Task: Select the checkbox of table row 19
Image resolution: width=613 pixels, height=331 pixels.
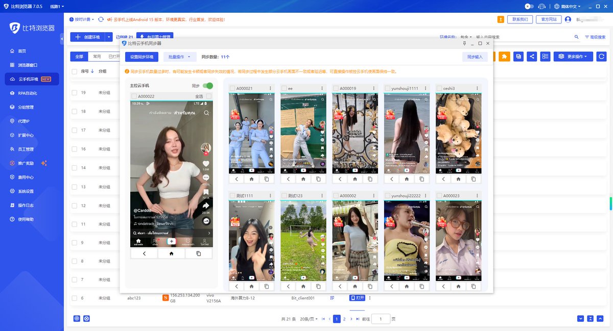Action: click(x=75, y=93)
